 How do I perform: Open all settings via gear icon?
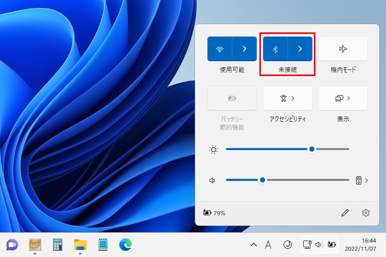tap(366, 213)
